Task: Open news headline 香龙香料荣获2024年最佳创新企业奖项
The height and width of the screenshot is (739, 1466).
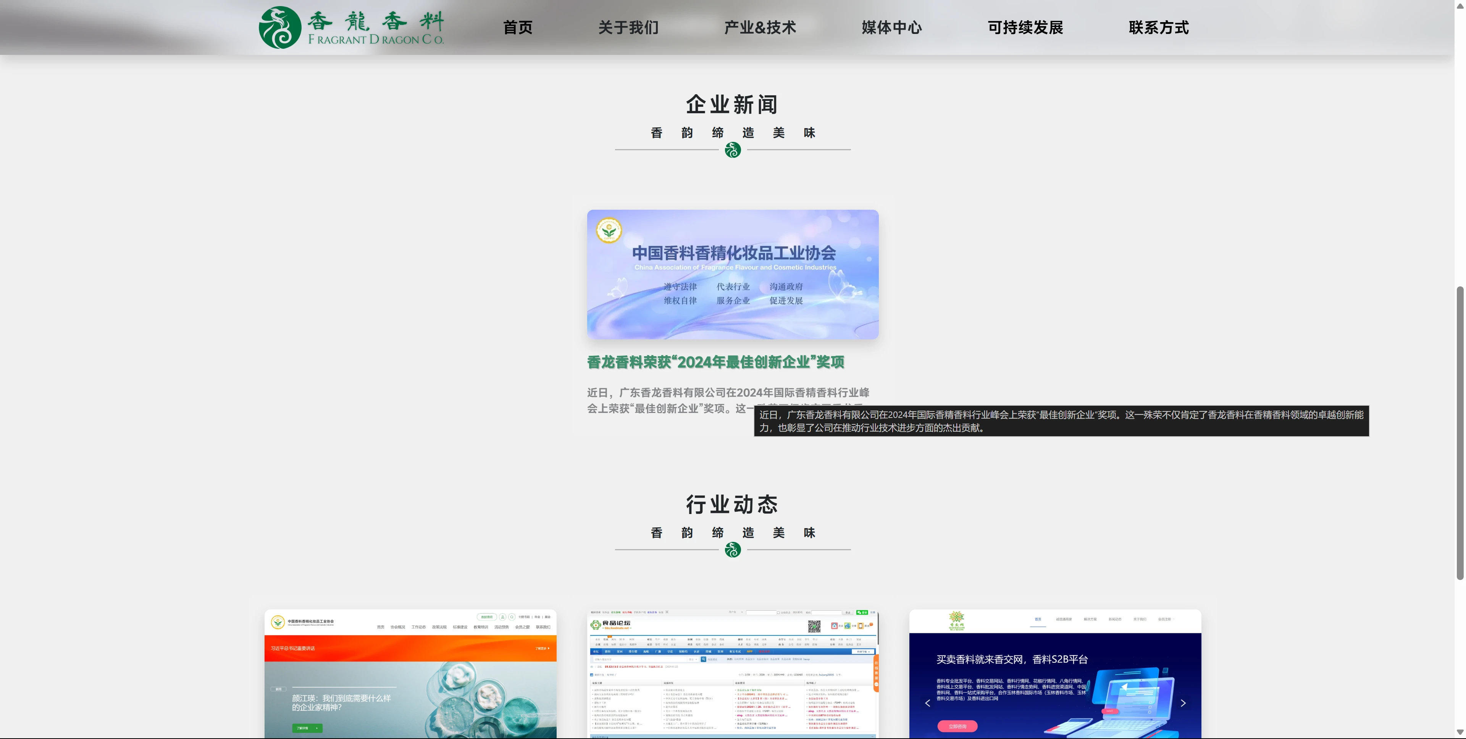Action: pyautogui.click(x=715, y=362)
